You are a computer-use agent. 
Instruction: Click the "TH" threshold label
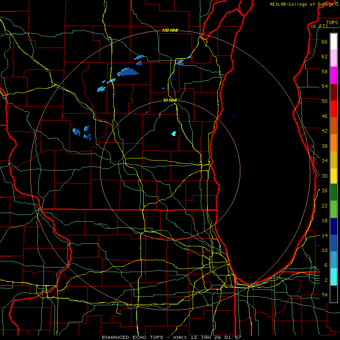pyautogui.click(x=325, y=295)
